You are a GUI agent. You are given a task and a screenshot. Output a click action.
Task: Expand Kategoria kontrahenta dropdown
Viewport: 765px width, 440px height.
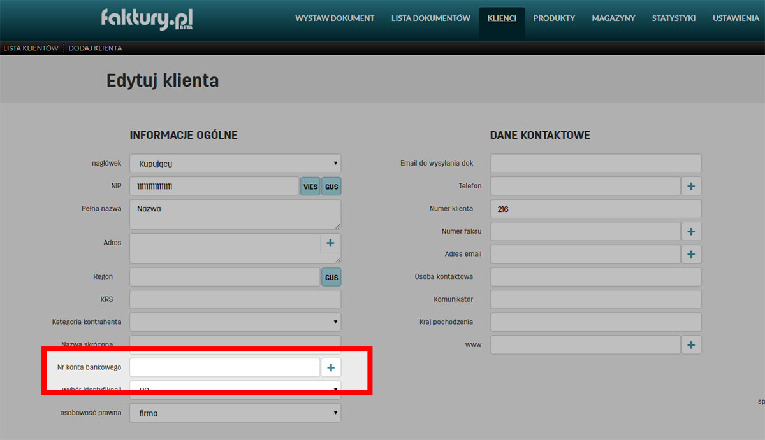coord(235,322)
